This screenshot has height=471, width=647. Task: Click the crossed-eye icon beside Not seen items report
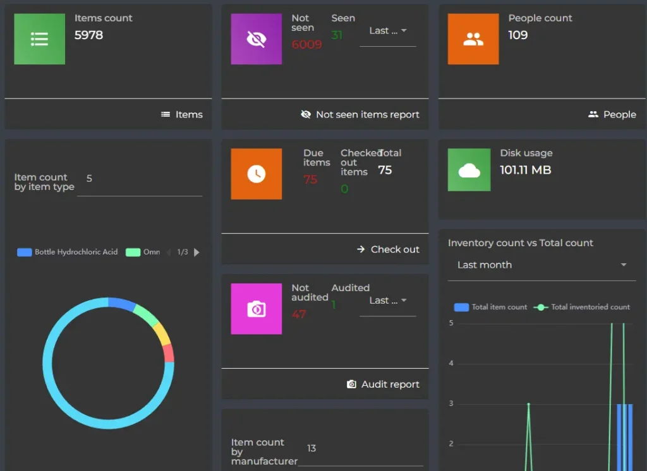click(x=306, y=114)
